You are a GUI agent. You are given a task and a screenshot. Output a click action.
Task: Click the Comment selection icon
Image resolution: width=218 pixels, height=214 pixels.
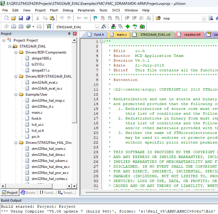[x=141, y=18]
